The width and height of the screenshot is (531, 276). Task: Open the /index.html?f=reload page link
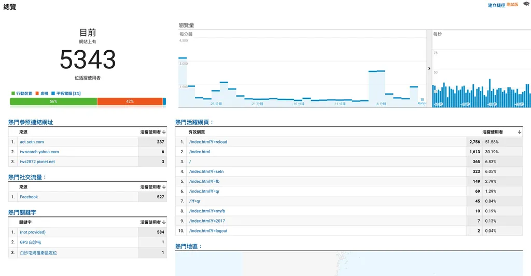208,142
